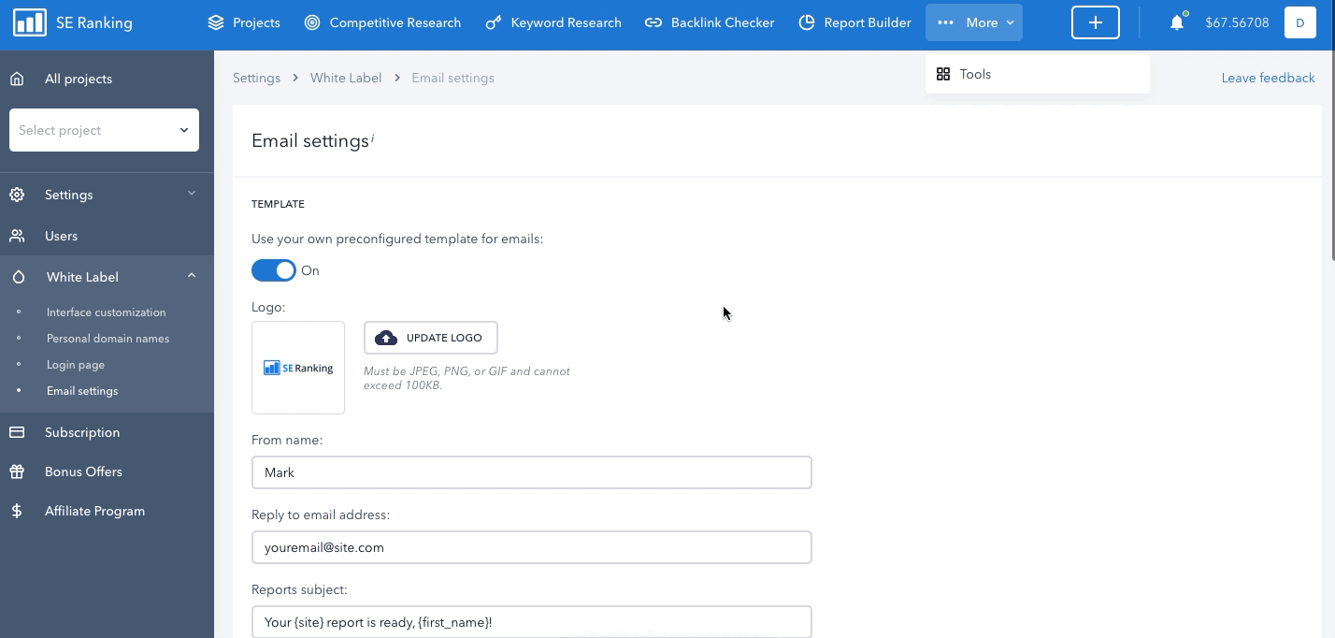The height and width of the screenshot is (638, 1335).
Task: Open the notifications bell
Action: pos(1176,22)
